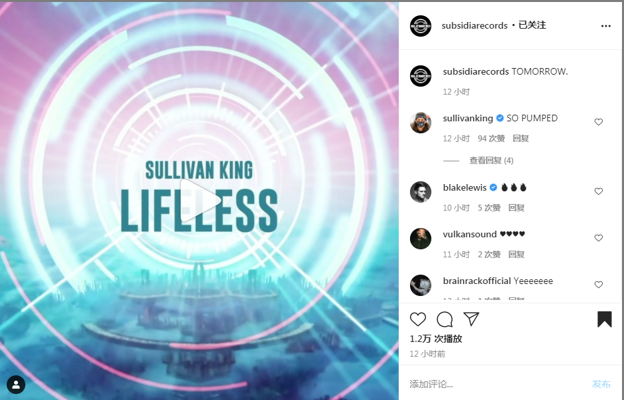Reply to sullivanking's comment via 回复
This screenshot has height=400, width=624.
(x=521, y=139)
